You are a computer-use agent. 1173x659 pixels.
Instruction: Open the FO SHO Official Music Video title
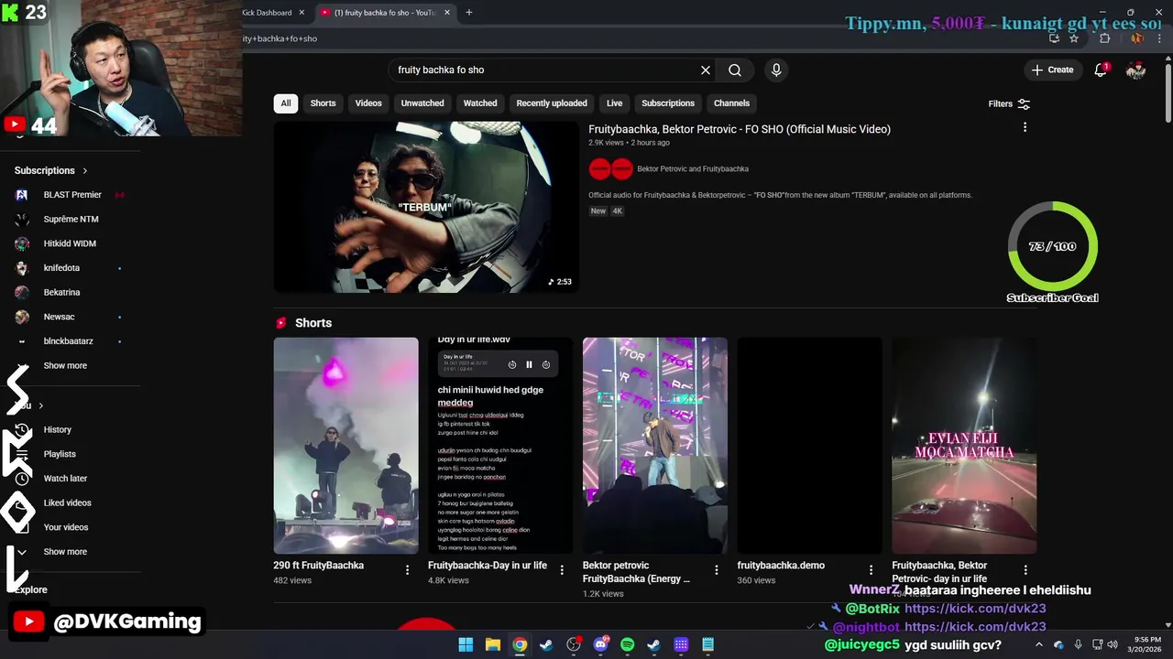coord(740,129)
